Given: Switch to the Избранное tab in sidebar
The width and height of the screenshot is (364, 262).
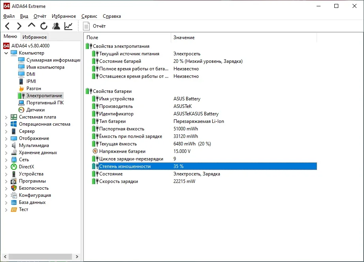Looking at the screenshot, I should pyautogui.click(x=34, y=37).
